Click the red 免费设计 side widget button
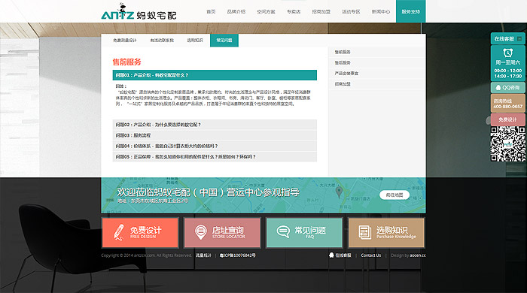The width and height of the screenshot is (527, 293). (x=508, y=119)
